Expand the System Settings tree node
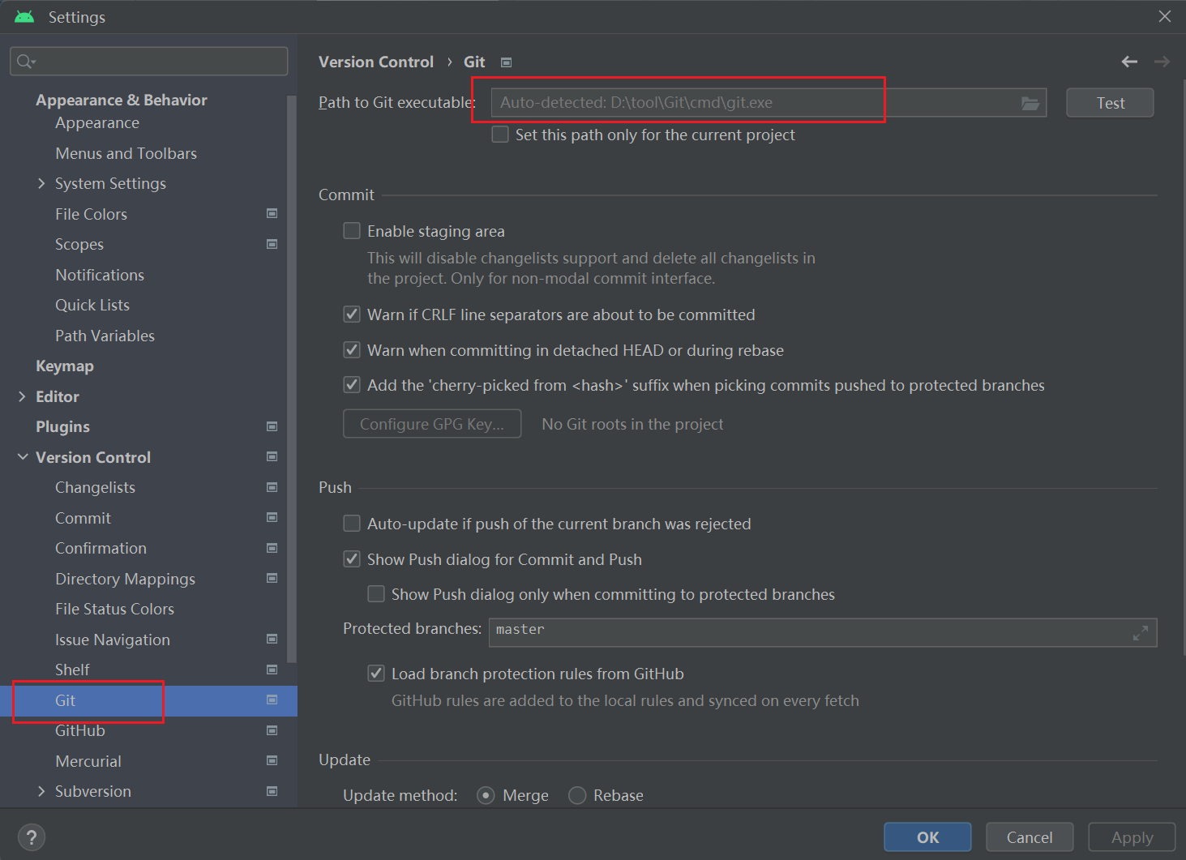Viewport: 1186px width, 860px height. tap(41, 183)
